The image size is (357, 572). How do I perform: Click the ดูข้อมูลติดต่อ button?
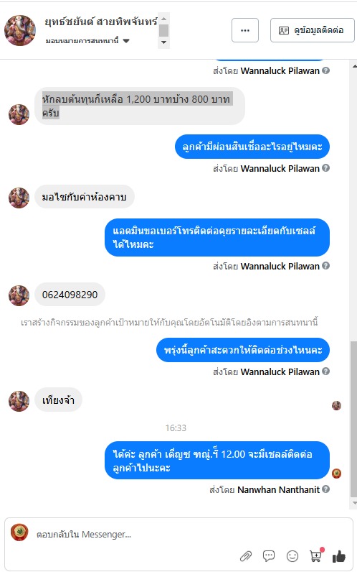tap(313, 30)
